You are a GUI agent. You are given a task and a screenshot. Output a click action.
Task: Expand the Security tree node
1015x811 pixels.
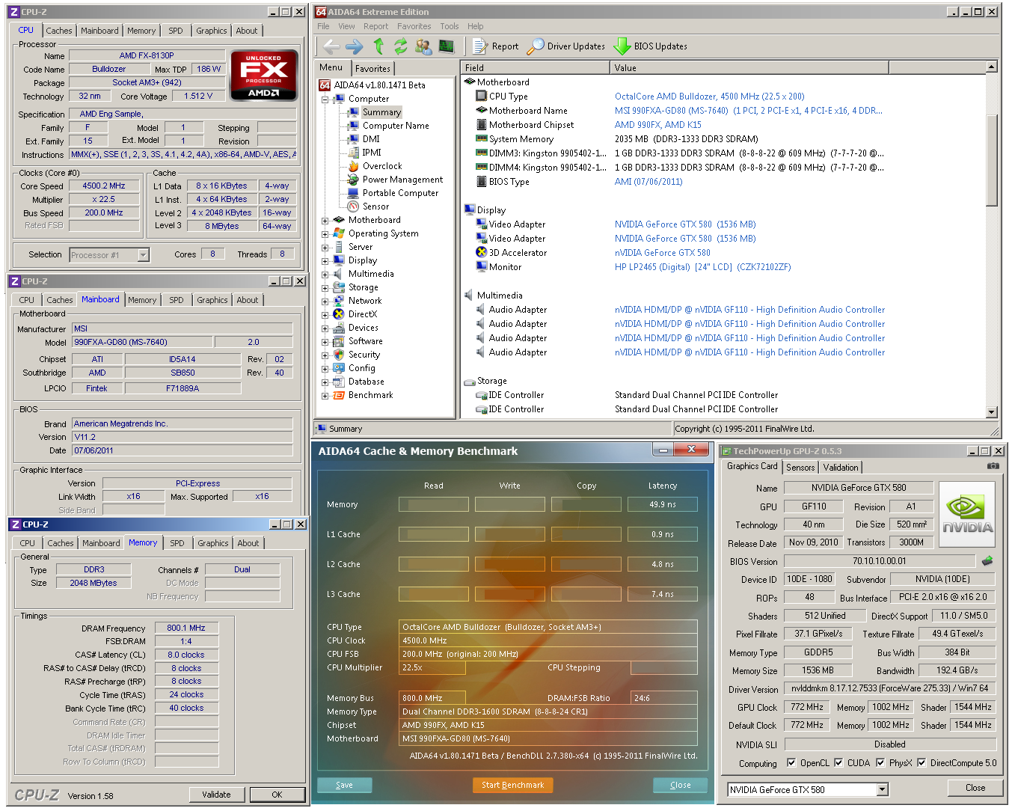325,355
